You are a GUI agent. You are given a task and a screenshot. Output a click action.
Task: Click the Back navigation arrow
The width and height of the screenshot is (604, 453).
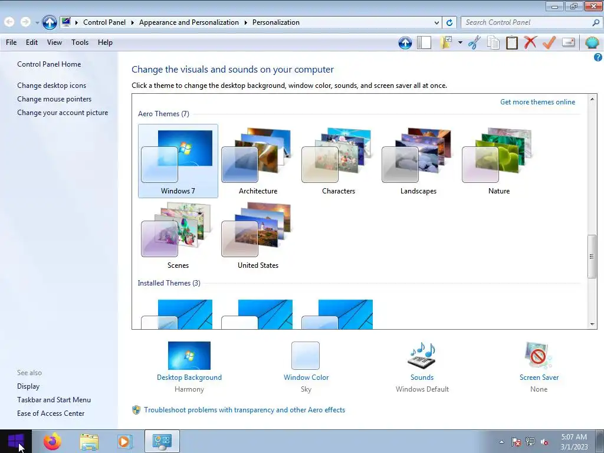coord(9,22)
